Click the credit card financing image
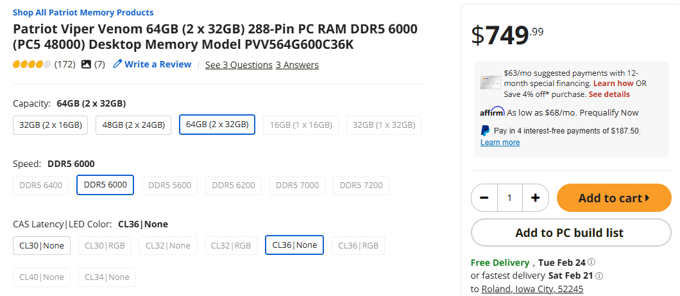This screenshot has width=680, height=296. pos(491,82)
